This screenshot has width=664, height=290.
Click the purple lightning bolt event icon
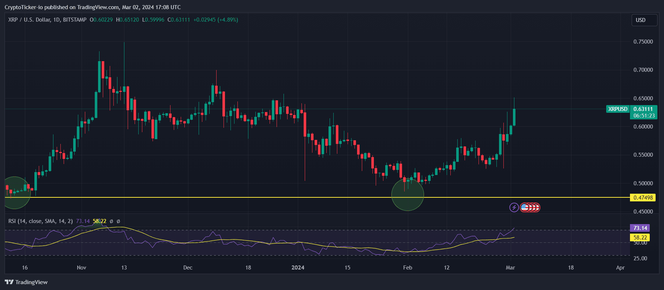pos(514,208)
